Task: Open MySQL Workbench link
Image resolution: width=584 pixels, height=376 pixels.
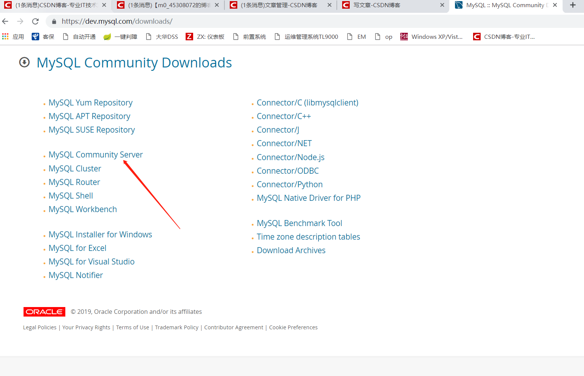Action: point(83,209)
